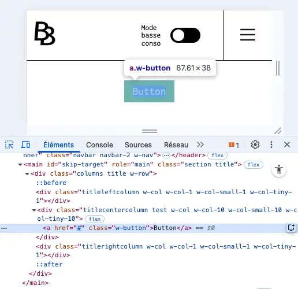This screenshot has height=289, width=298.
Task: Click the BB site logo
Action: point(45,34)
